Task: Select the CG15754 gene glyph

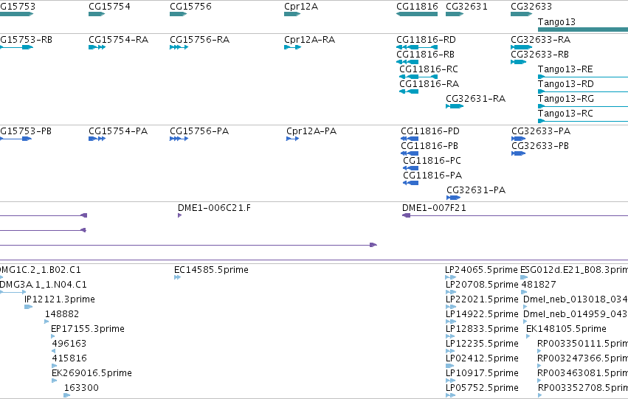Action: pyautogui.click(x=97, y=14)
